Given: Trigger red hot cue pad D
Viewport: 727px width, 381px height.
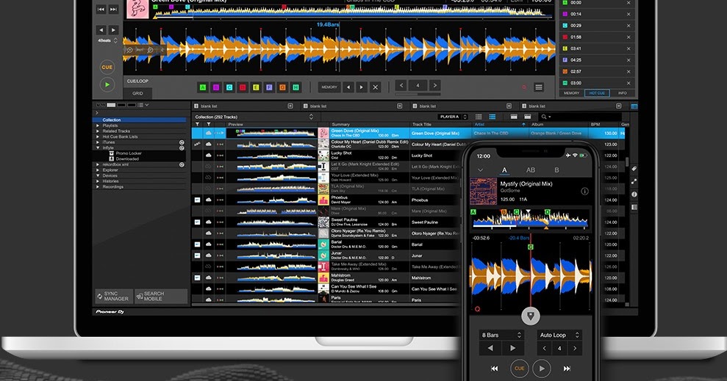Looking at the screenshot, I should pos(243,87).
